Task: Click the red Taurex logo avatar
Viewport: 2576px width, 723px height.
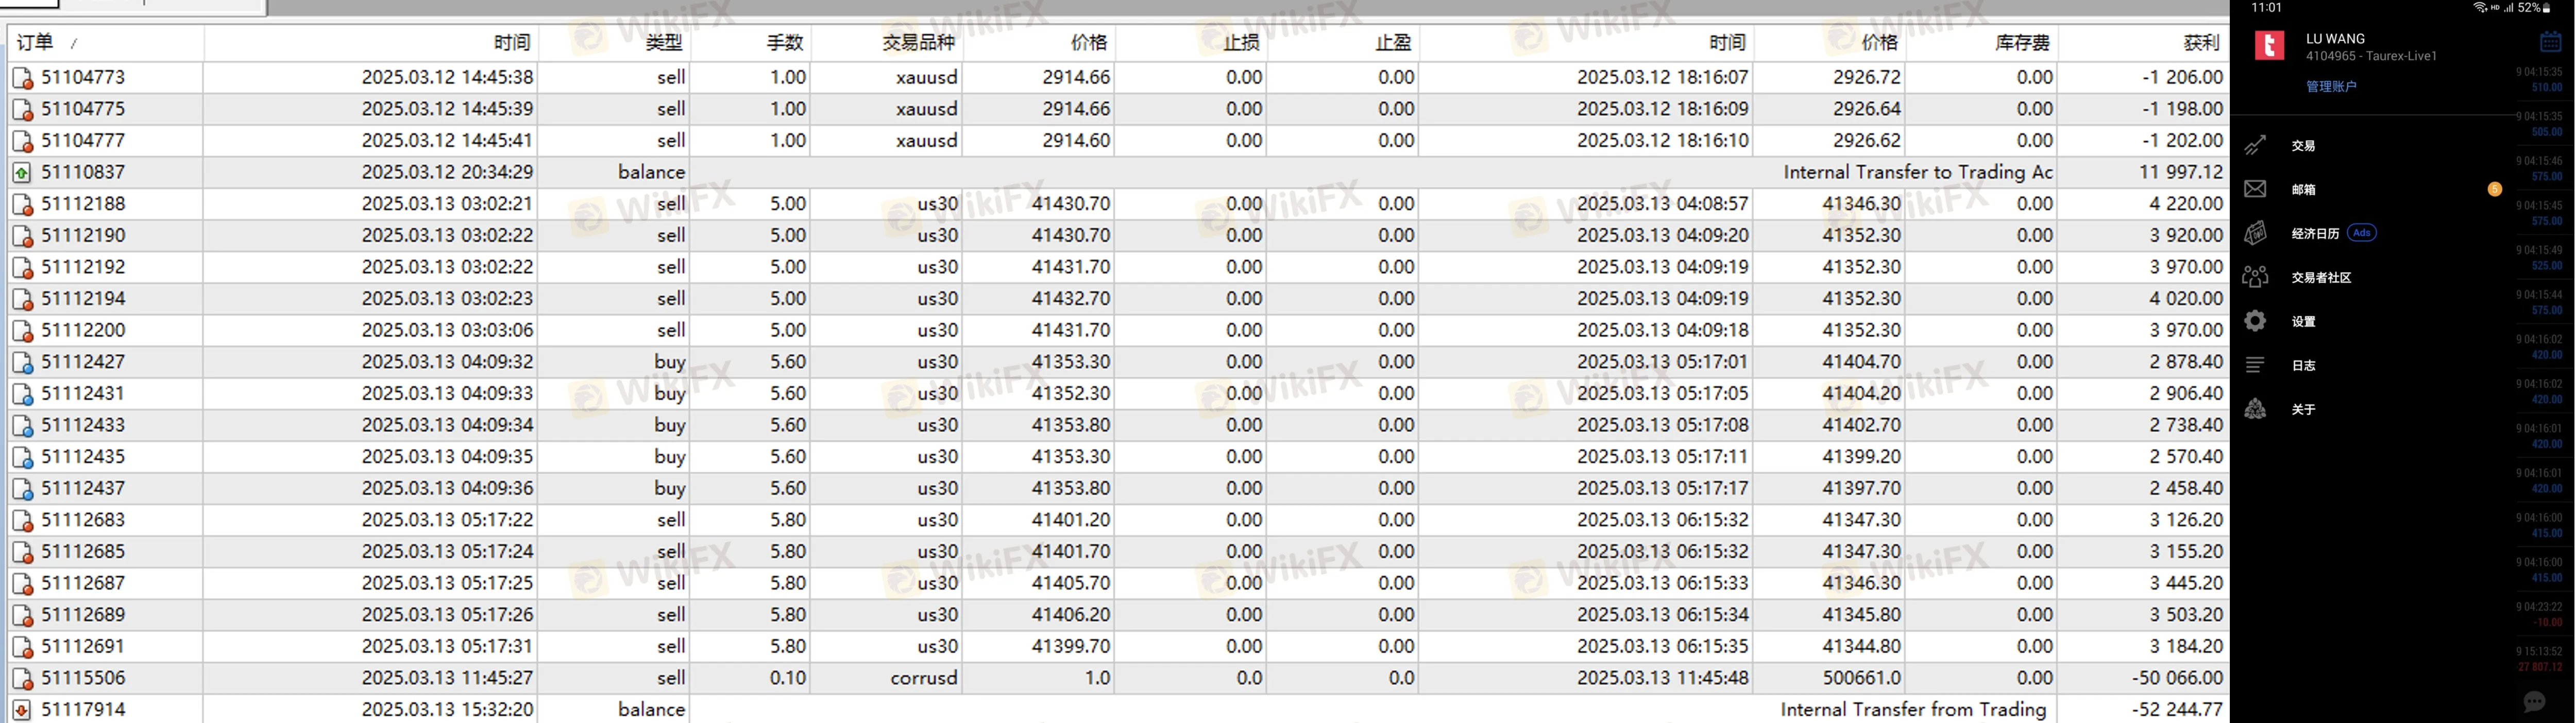Action: pos(2270,46)
